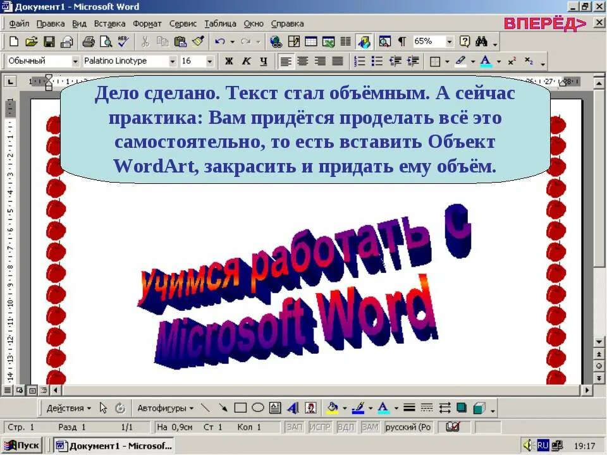Open the Действия menu on drawing toolbar
This screenshot has height=455, width=607.
(x=68, y=408)
